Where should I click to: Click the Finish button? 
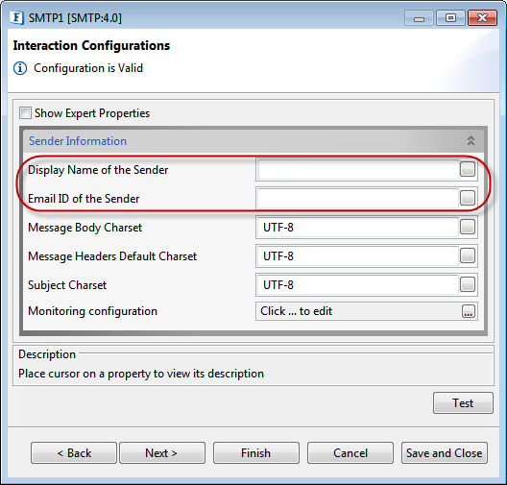click(x=256, y=453)
